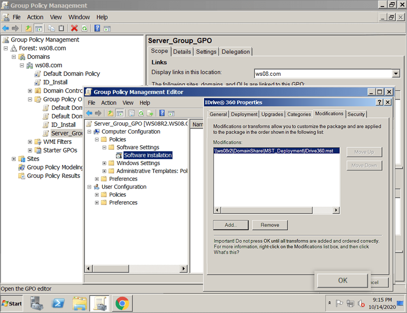Open the 'Display links in this location' dropdown

tap(396, 74)
